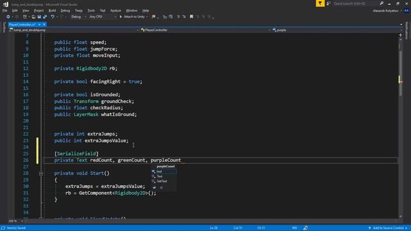This screenshot has height=231, width=411.
Task: Click the AK user avatar badge
Action: [x=407, y=10]
